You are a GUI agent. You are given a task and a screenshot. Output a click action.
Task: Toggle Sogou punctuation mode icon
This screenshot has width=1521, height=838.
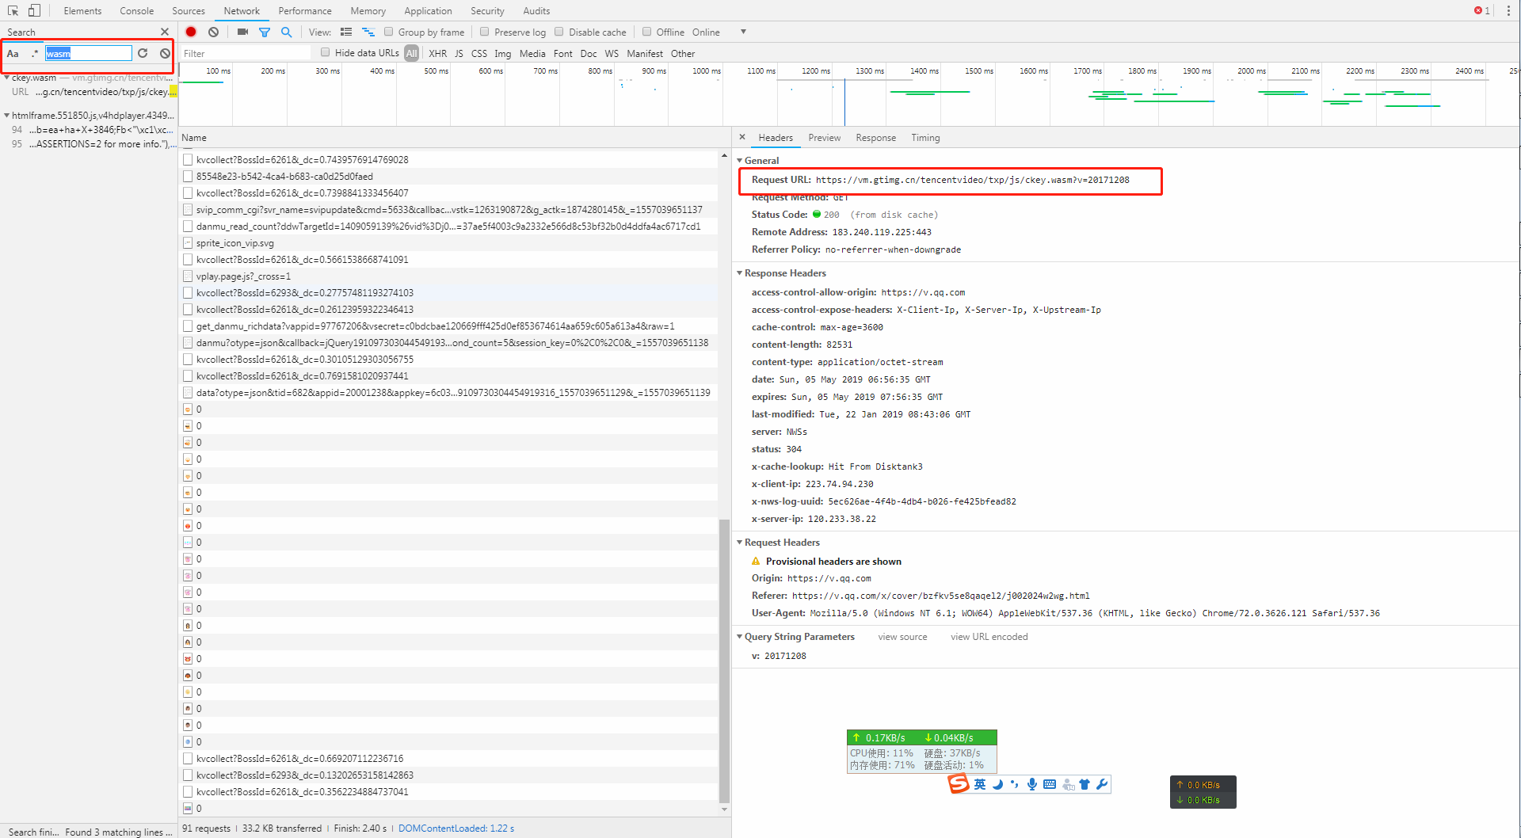[1015, 784]
